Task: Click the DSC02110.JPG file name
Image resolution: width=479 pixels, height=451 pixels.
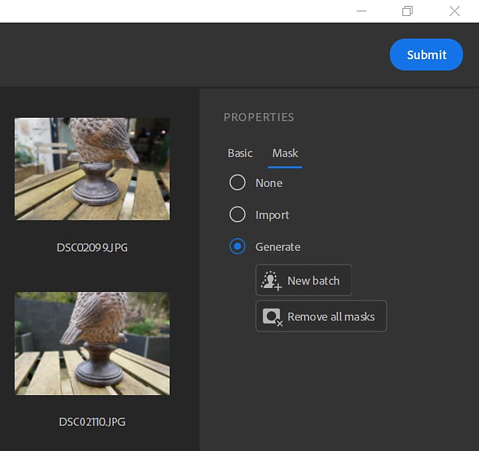Action: pos(92,422)
